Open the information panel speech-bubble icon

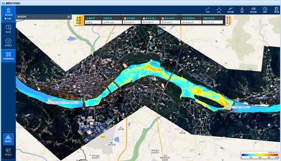coord(8,27)
